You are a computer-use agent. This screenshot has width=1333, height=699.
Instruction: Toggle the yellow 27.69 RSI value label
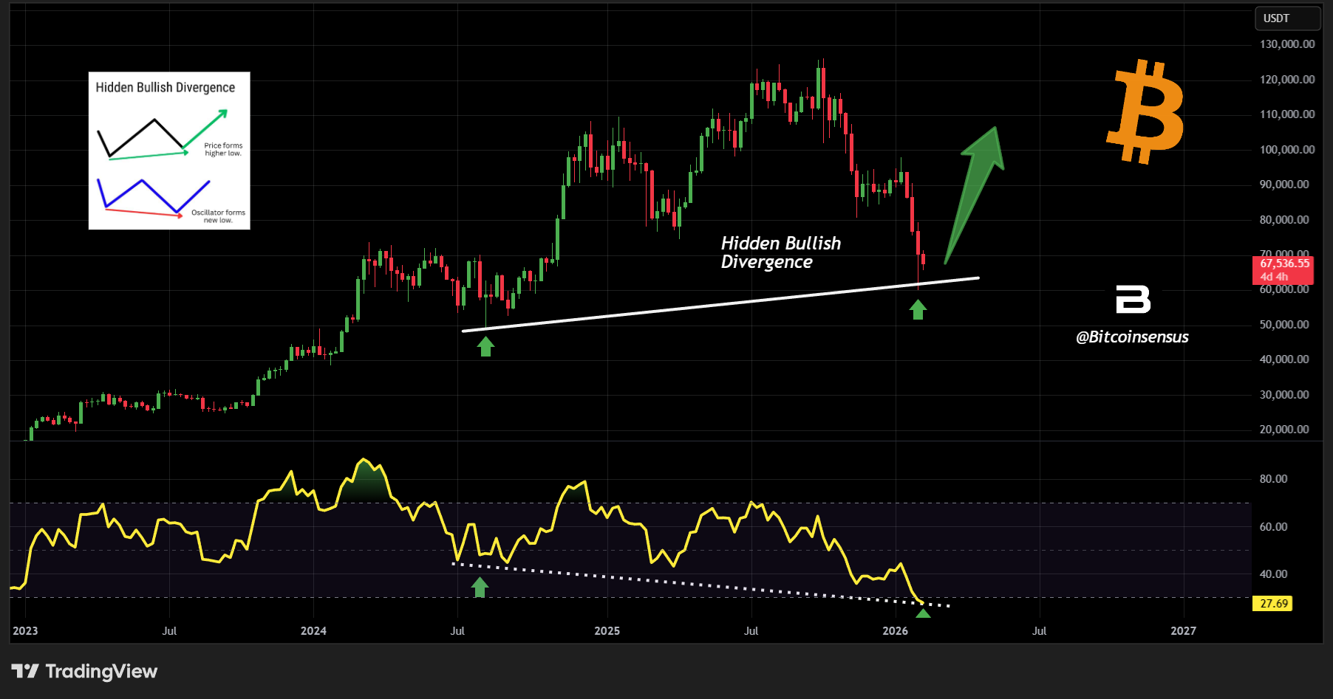[x=1271, y=604]
